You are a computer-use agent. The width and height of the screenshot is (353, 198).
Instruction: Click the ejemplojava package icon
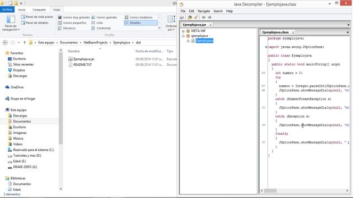[188, 36]
